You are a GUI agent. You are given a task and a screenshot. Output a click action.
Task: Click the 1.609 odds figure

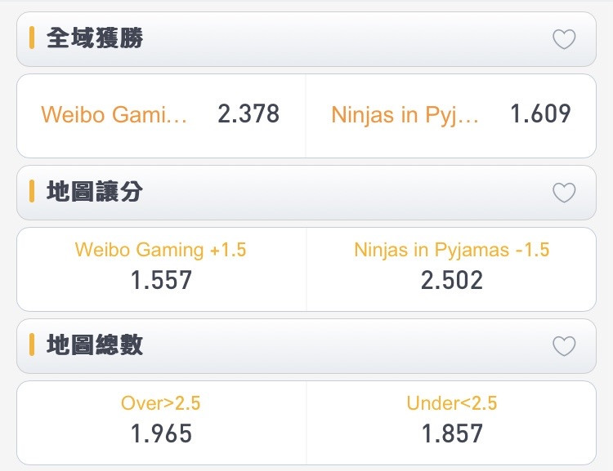coord(541,114)
